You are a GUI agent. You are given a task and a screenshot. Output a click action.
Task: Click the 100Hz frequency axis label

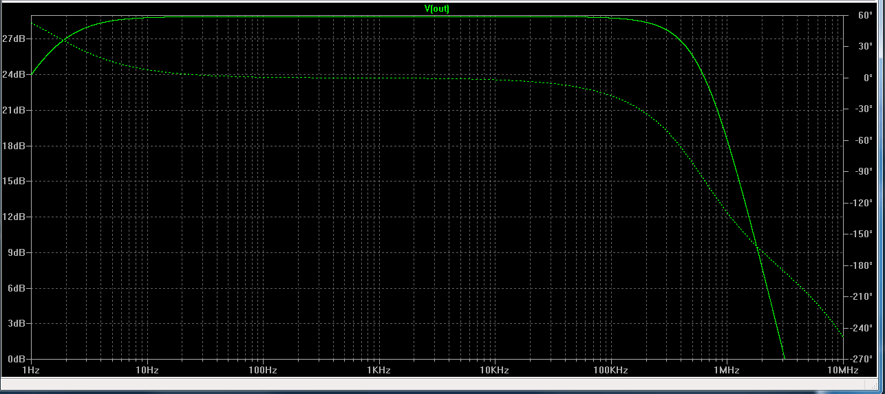[263, 370]
